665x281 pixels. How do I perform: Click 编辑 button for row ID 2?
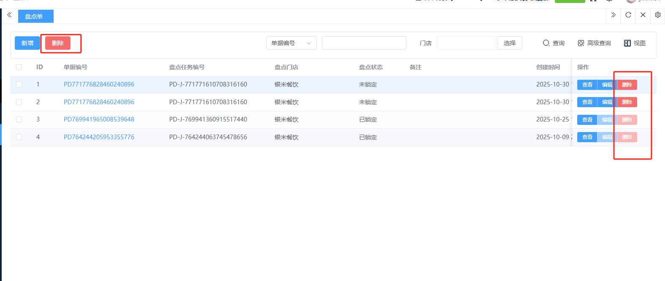click(607, 102)
